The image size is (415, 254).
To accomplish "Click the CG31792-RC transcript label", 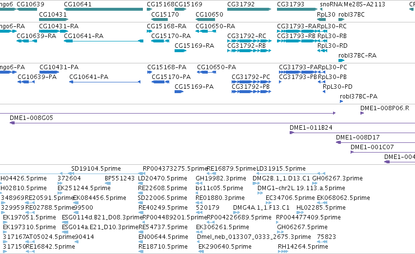I will [246, 36].
